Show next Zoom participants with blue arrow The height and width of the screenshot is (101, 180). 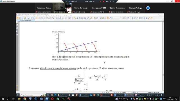(x=148, y=8)
